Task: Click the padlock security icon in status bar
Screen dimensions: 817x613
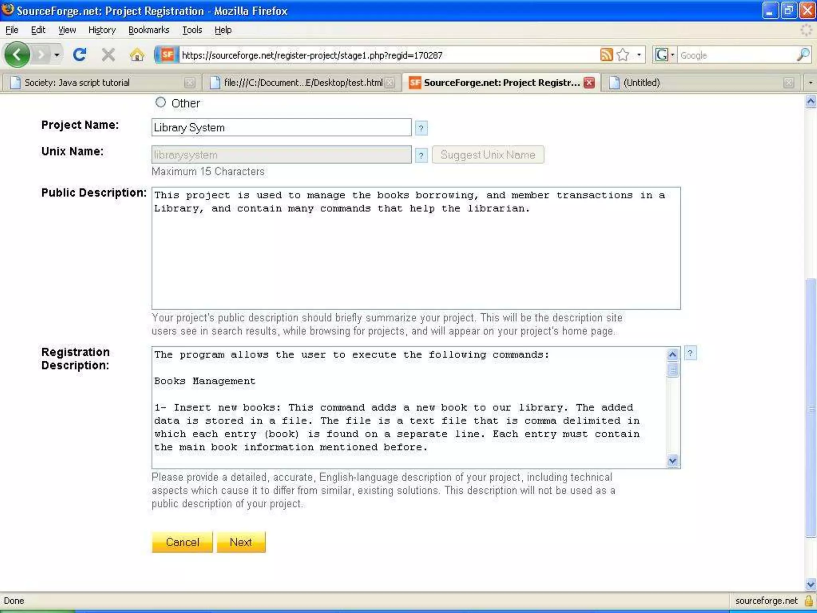Action: (809, 601)
